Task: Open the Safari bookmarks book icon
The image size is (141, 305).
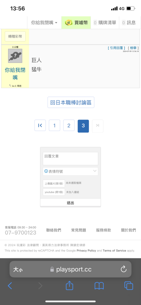Action: tap(99, 286)
